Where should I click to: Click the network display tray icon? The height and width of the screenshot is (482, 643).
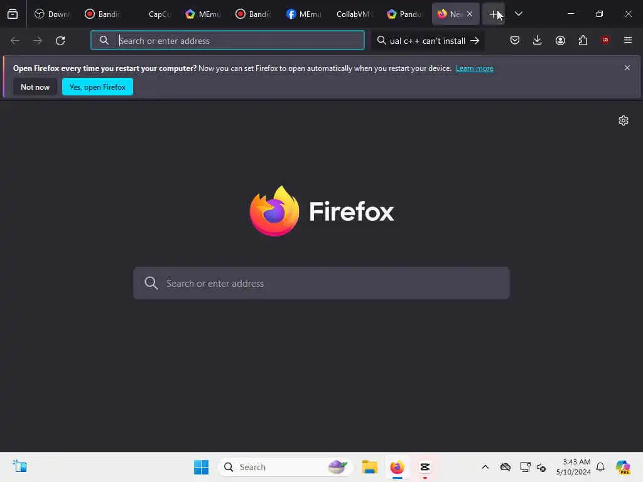click(x=525, y=467)
